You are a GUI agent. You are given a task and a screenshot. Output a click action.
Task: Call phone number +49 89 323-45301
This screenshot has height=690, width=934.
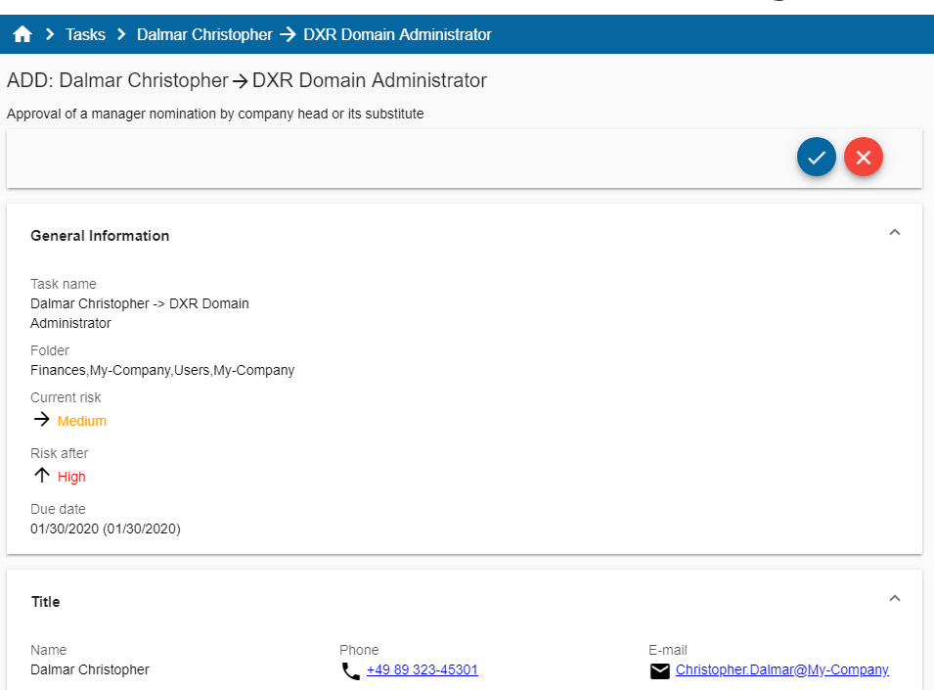422,670
